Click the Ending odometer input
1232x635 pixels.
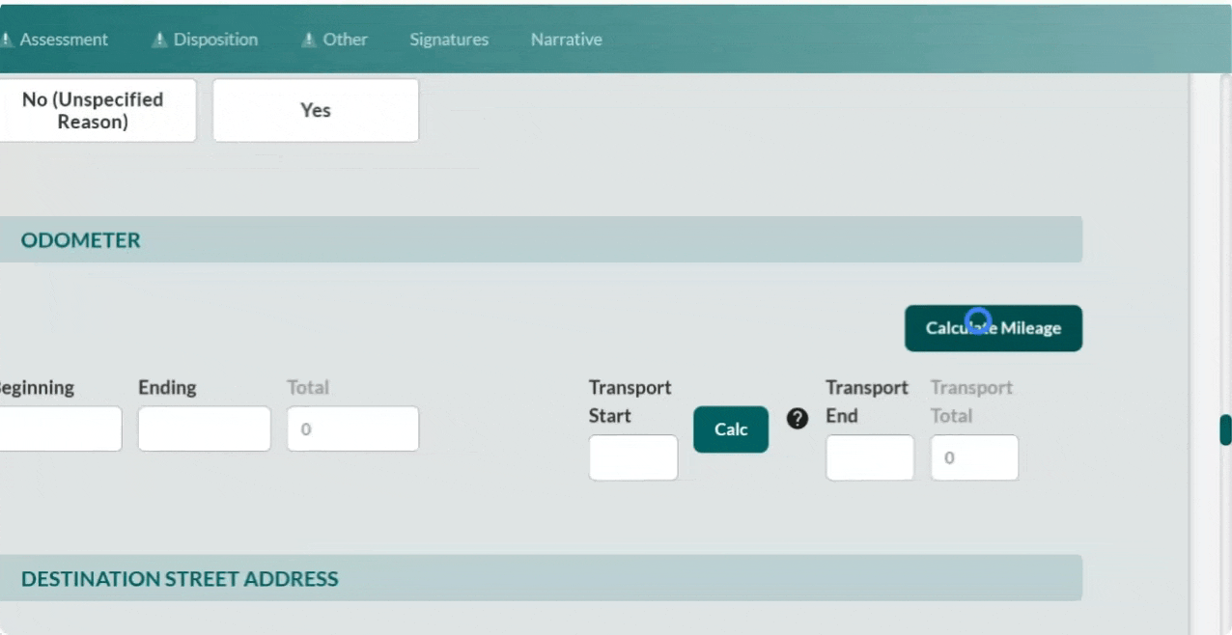click(205, 428)
